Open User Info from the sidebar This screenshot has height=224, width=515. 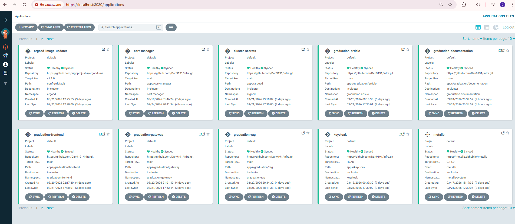pyautogui.click(x=5, y=64)
